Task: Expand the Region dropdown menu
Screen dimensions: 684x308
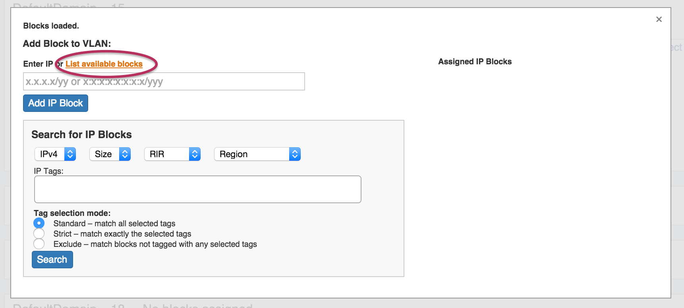Action: tap(257, 154)
